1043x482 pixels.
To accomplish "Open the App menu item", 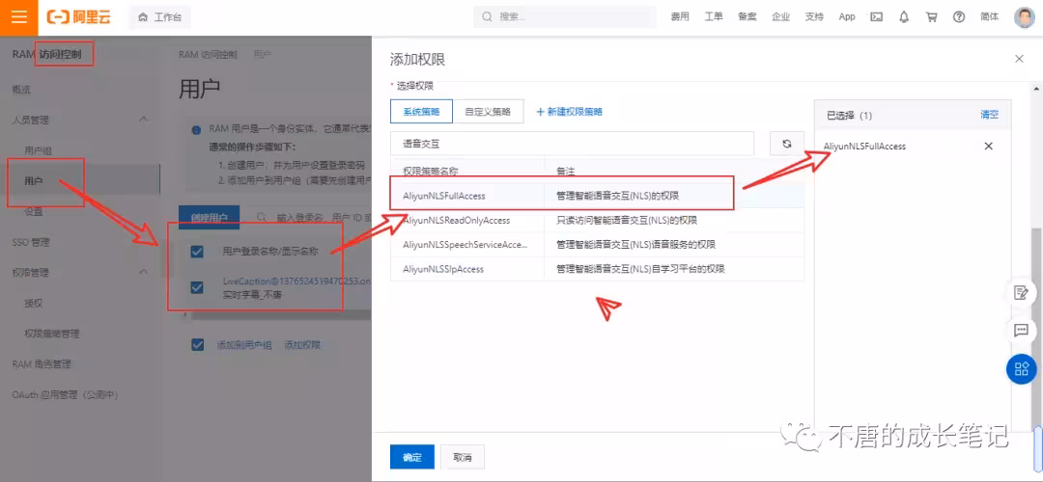I will pyautogui.click(x=847, y=17).
